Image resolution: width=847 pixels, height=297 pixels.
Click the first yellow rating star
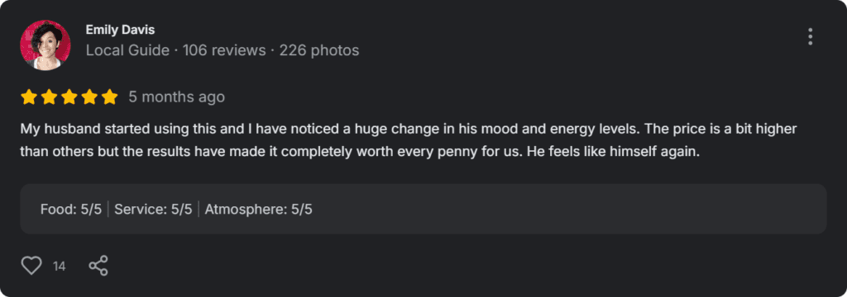[29, 97]
